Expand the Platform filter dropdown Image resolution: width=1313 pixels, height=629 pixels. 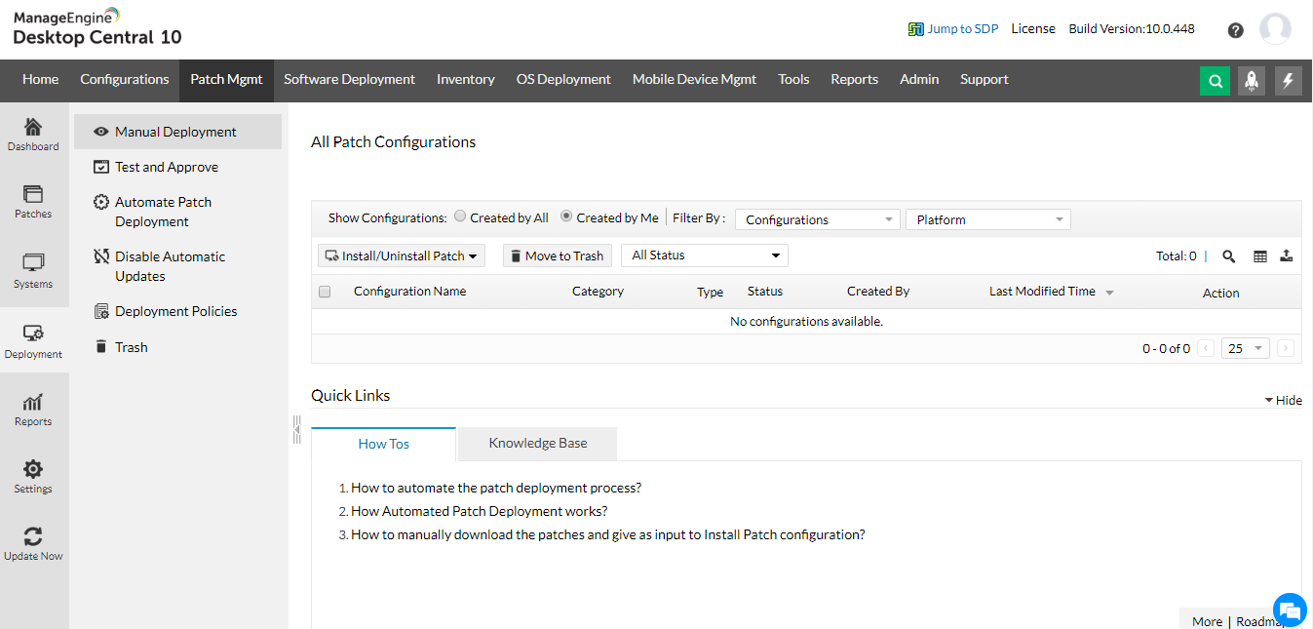pos(987,220)
